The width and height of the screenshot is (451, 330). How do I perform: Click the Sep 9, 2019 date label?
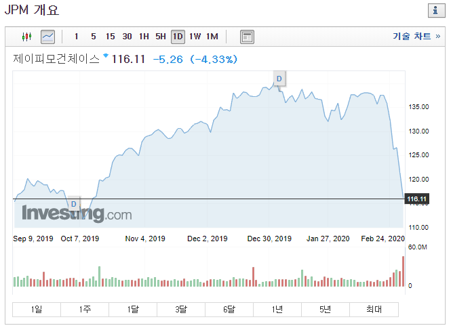(x=33, y=239)
